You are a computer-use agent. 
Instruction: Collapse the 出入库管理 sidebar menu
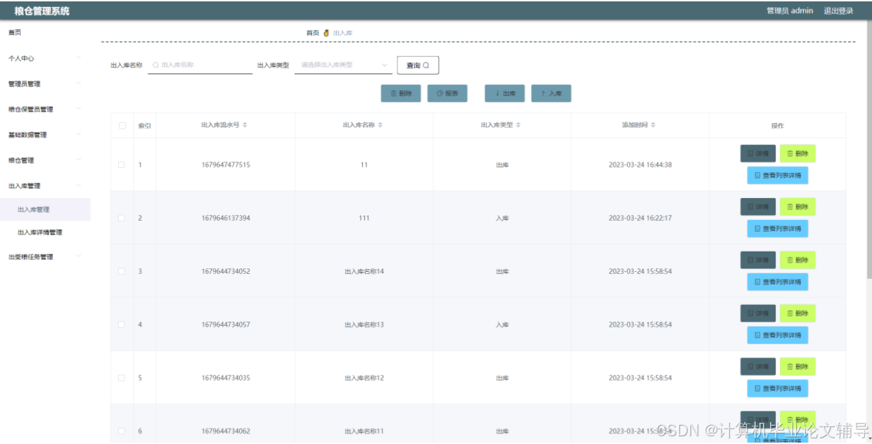(45, 185)
